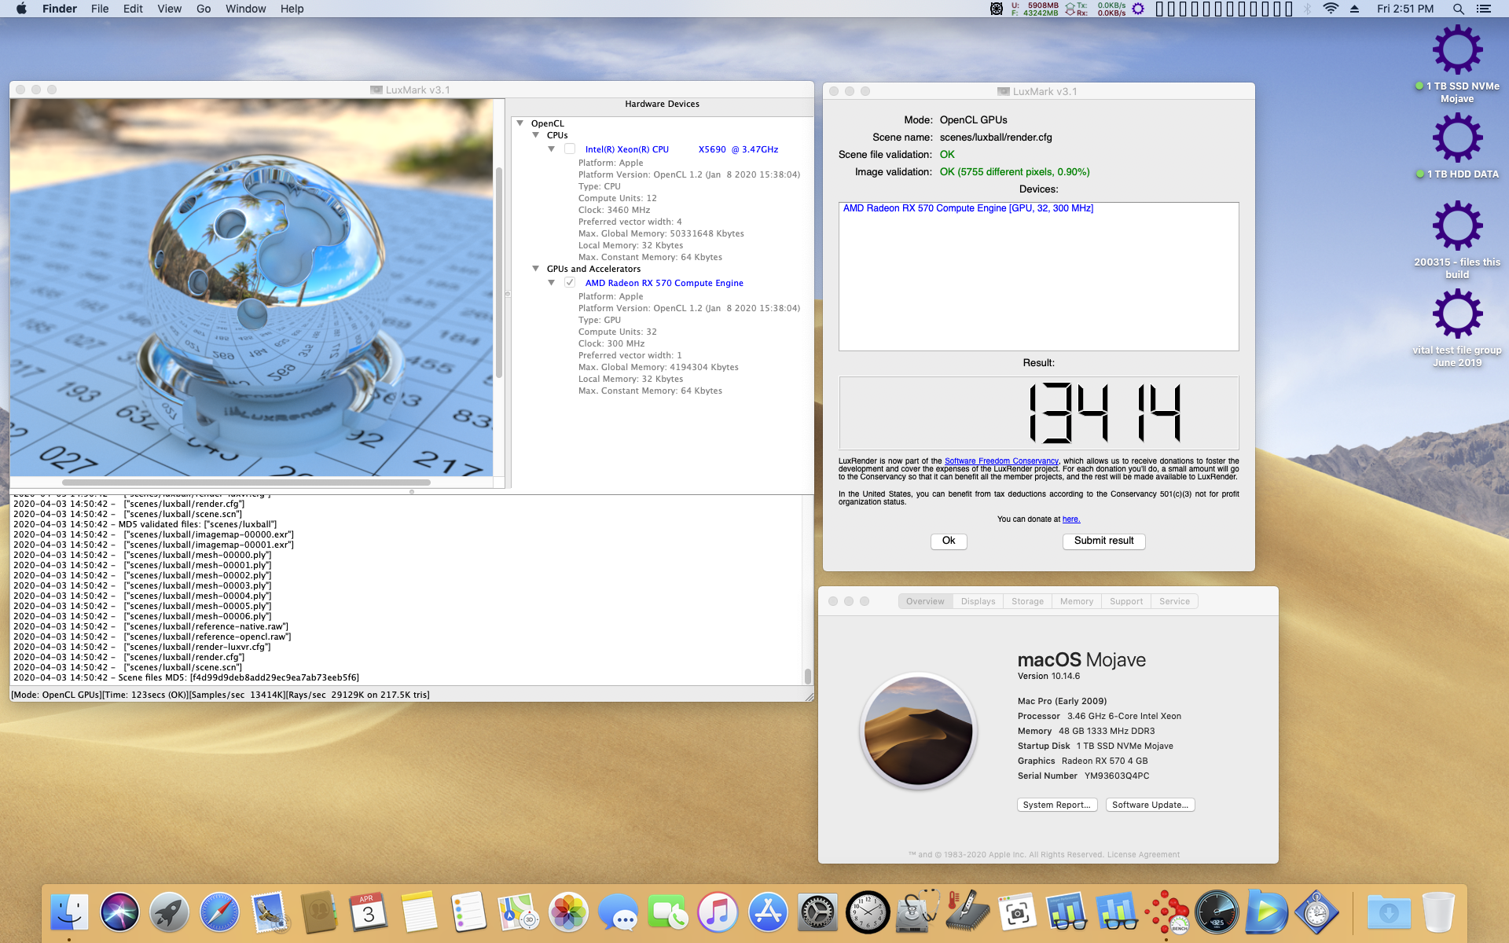Open Mail stamp icon in dock
The height and width of the screenshot is (943, 1509).
coord(270,912)
